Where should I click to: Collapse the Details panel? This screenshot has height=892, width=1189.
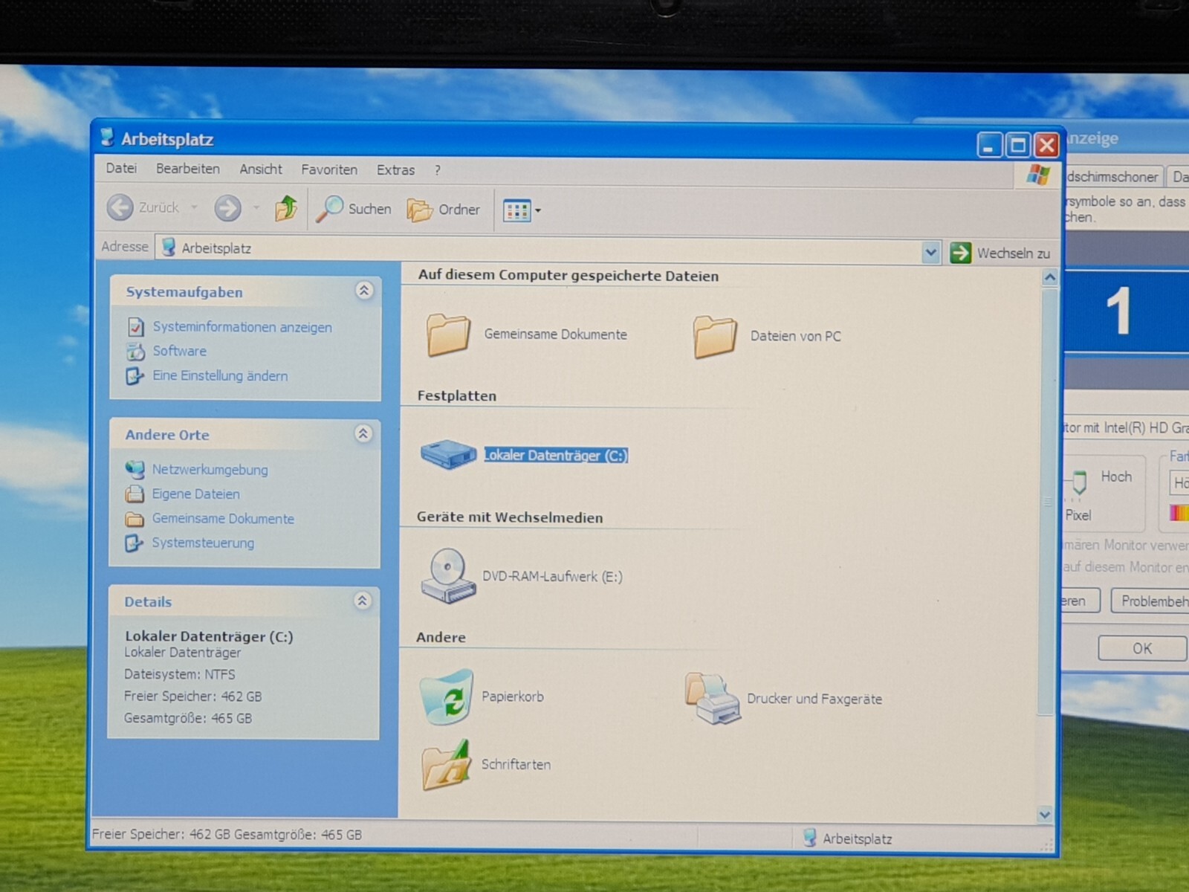pyautogui.click(x=362, y=600)
